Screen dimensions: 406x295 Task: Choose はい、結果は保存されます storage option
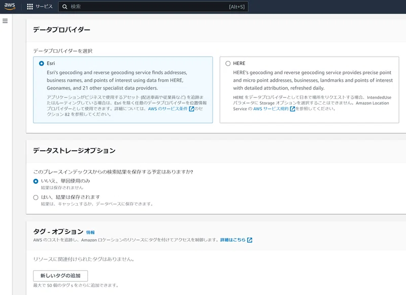(x=36, y=198)
